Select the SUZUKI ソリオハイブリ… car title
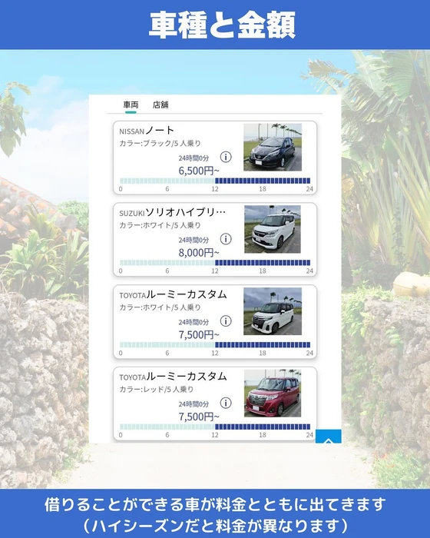 (x=173, y=212)
